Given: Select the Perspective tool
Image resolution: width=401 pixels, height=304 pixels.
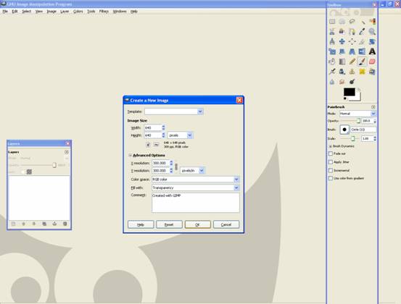Looking at the screenshot, I should (352, 51).
